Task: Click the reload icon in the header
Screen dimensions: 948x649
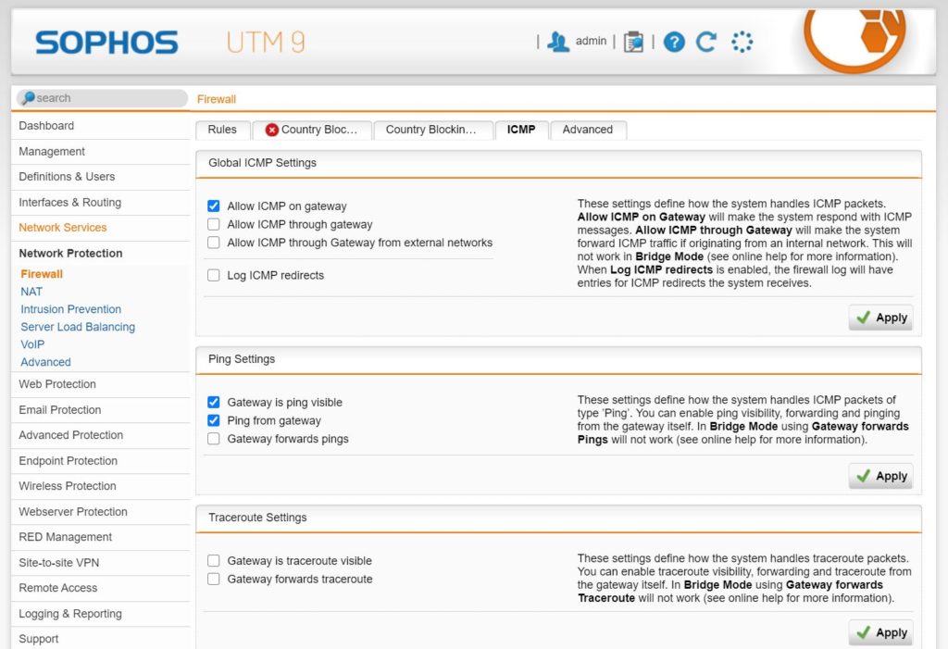Action: coord(705,41)
